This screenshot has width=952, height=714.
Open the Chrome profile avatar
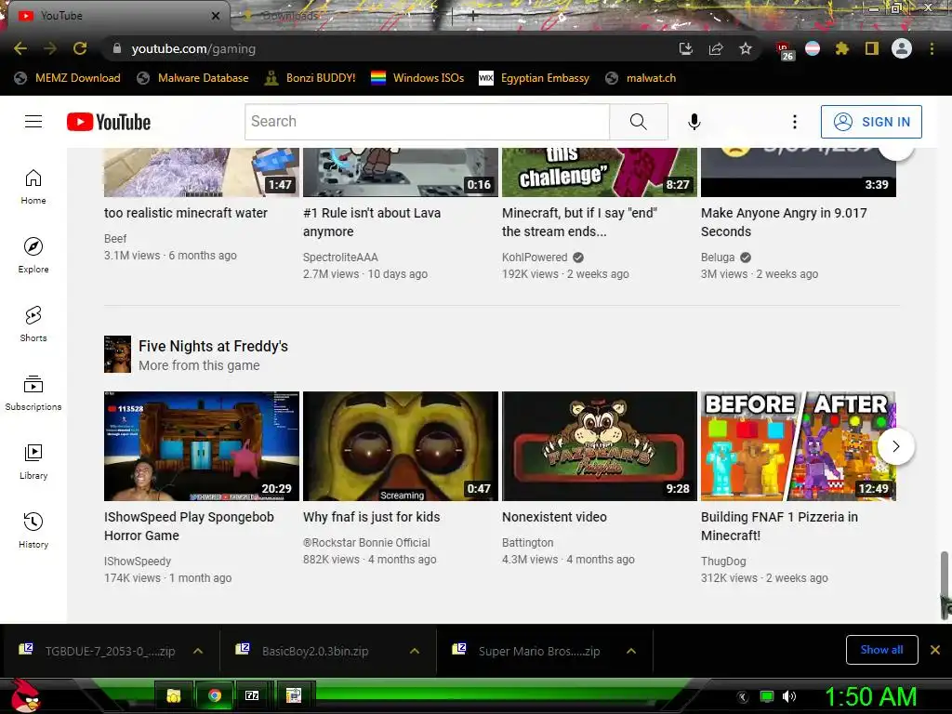click(x=902, y=48)
